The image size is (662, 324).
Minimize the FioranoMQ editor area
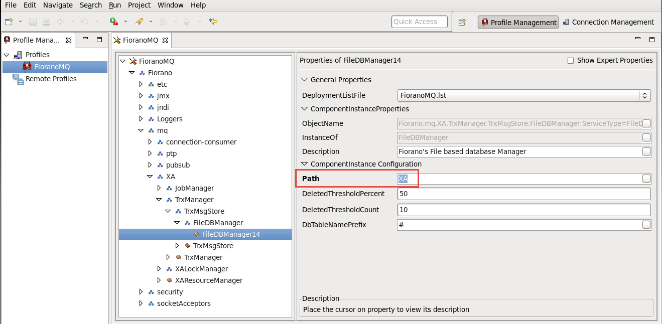point(638,39)
